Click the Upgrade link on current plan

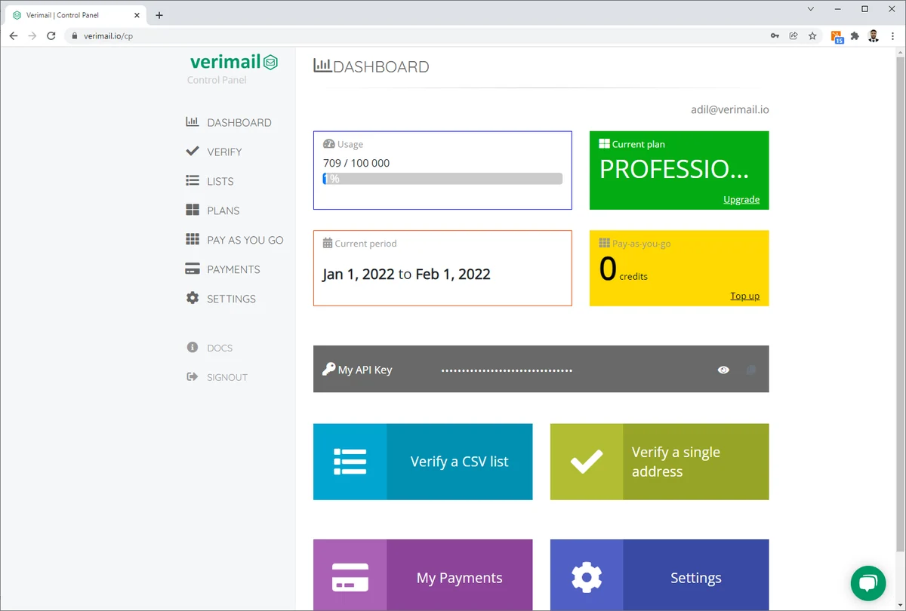741,200
